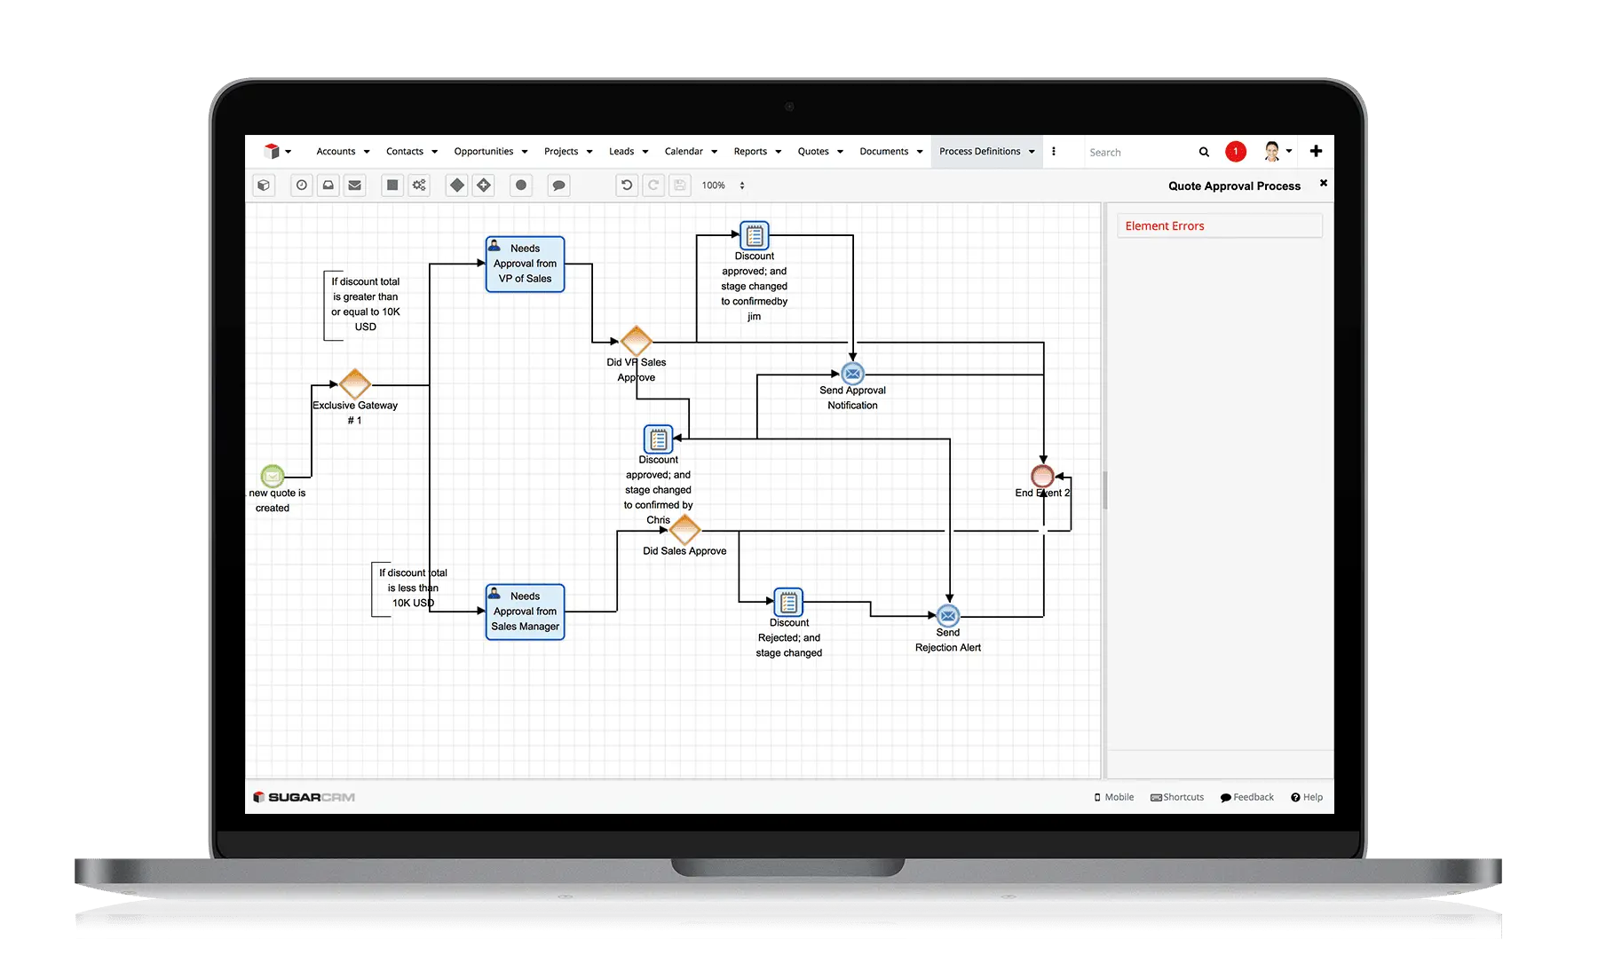Go to the Quotes module tab
Screen dimensions: 1598x979
(813, 152)
